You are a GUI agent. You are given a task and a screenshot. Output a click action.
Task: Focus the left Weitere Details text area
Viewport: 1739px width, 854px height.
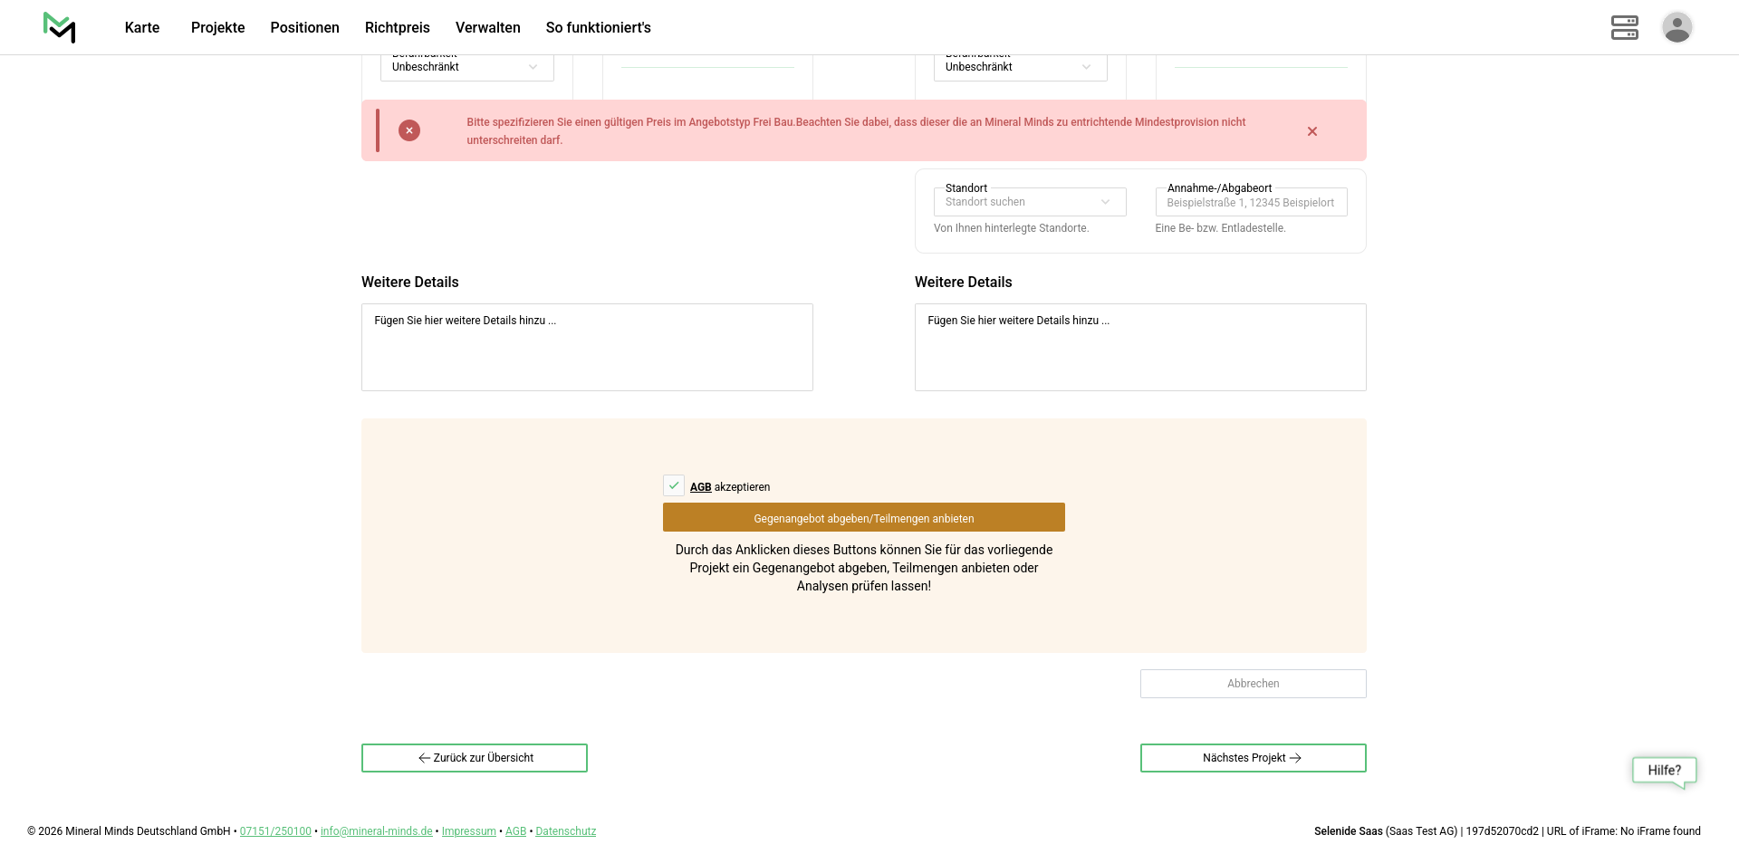click(x=587, y=348)
